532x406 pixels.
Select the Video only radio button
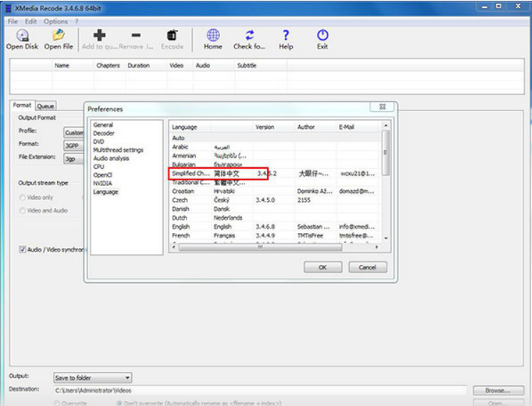[x=23, y=197]
